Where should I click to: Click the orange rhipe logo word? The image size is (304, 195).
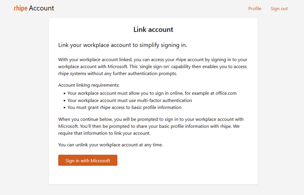[20, 8]
